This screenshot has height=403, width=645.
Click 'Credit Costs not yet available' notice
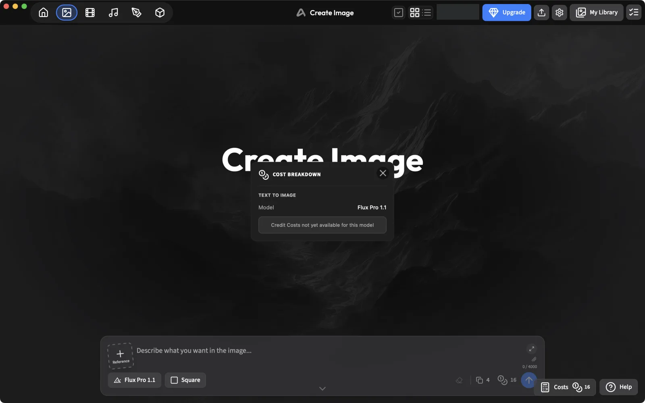pos(322,225)
